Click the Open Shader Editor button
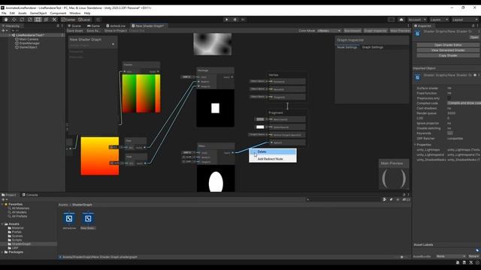 pyautogui.click(x=448, y=45)
